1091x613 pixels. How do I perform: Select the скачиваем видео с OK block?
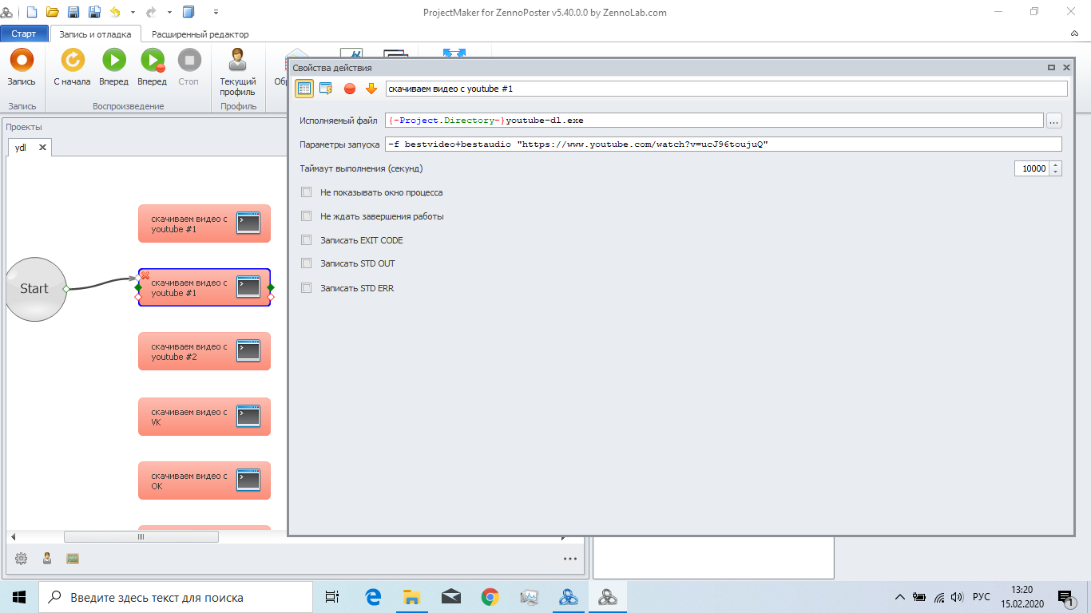click(x=204, y=481)
